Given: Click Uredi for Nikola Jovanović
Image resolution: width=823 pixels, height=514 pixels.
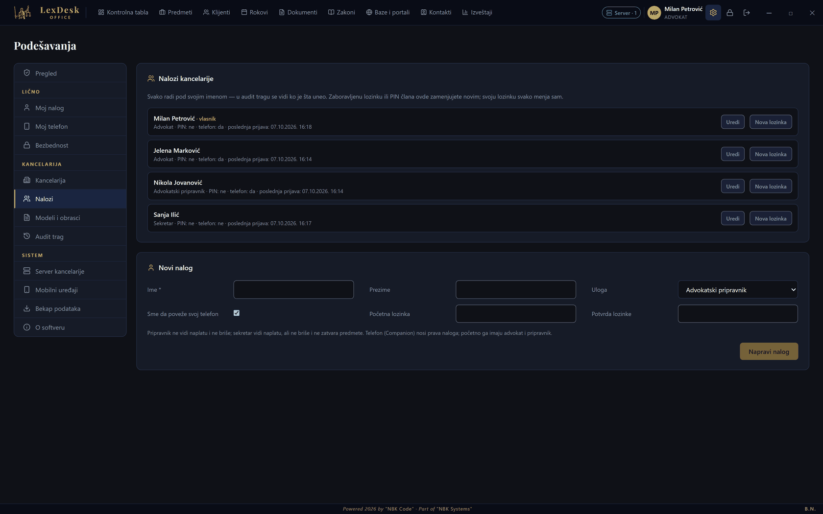Looking at the screenshot, I should click(733, 186).
